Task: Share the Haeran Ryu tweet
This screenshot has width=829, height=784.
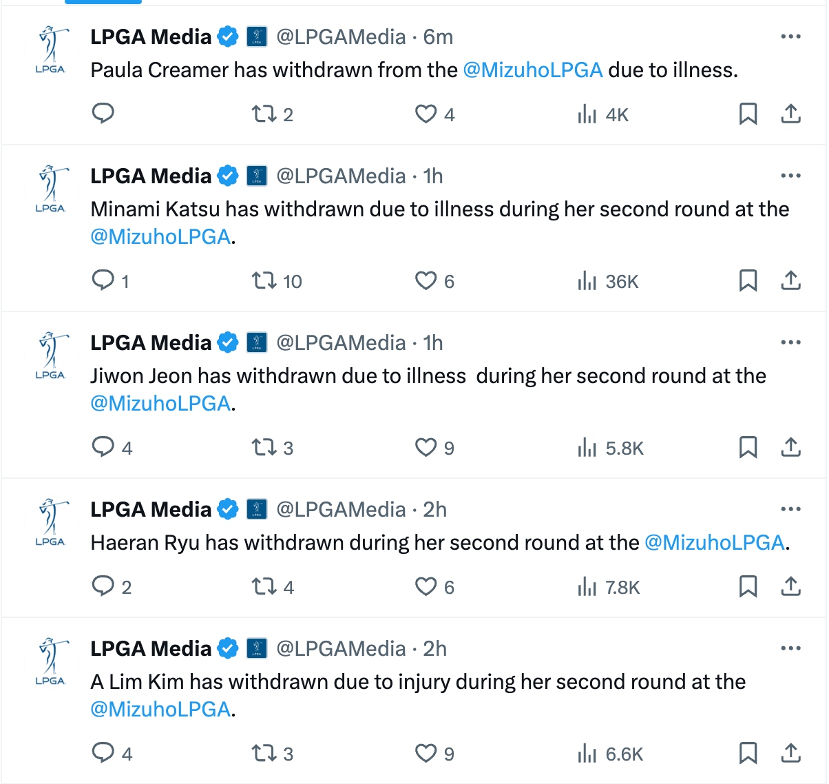Action: click(x=791, y=586)
